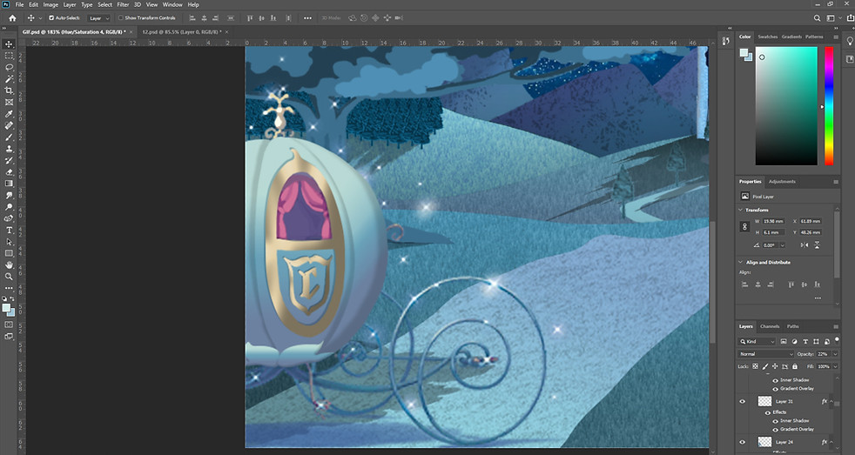Select the Eyedropper tool

9,114
